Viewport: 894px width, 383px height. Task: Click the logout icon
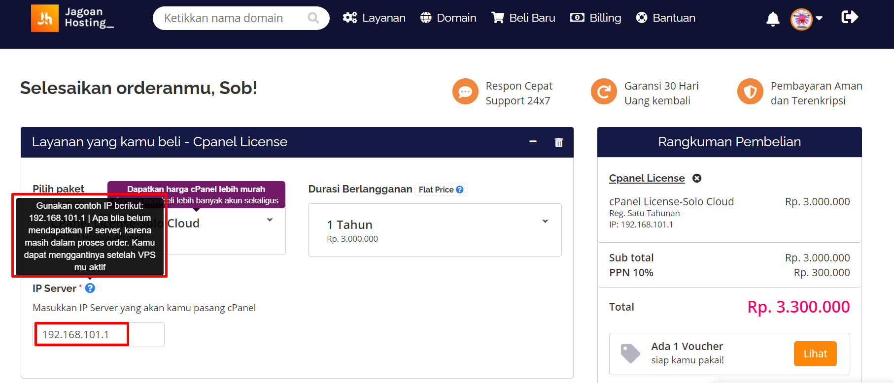click(x=850, y=18)
